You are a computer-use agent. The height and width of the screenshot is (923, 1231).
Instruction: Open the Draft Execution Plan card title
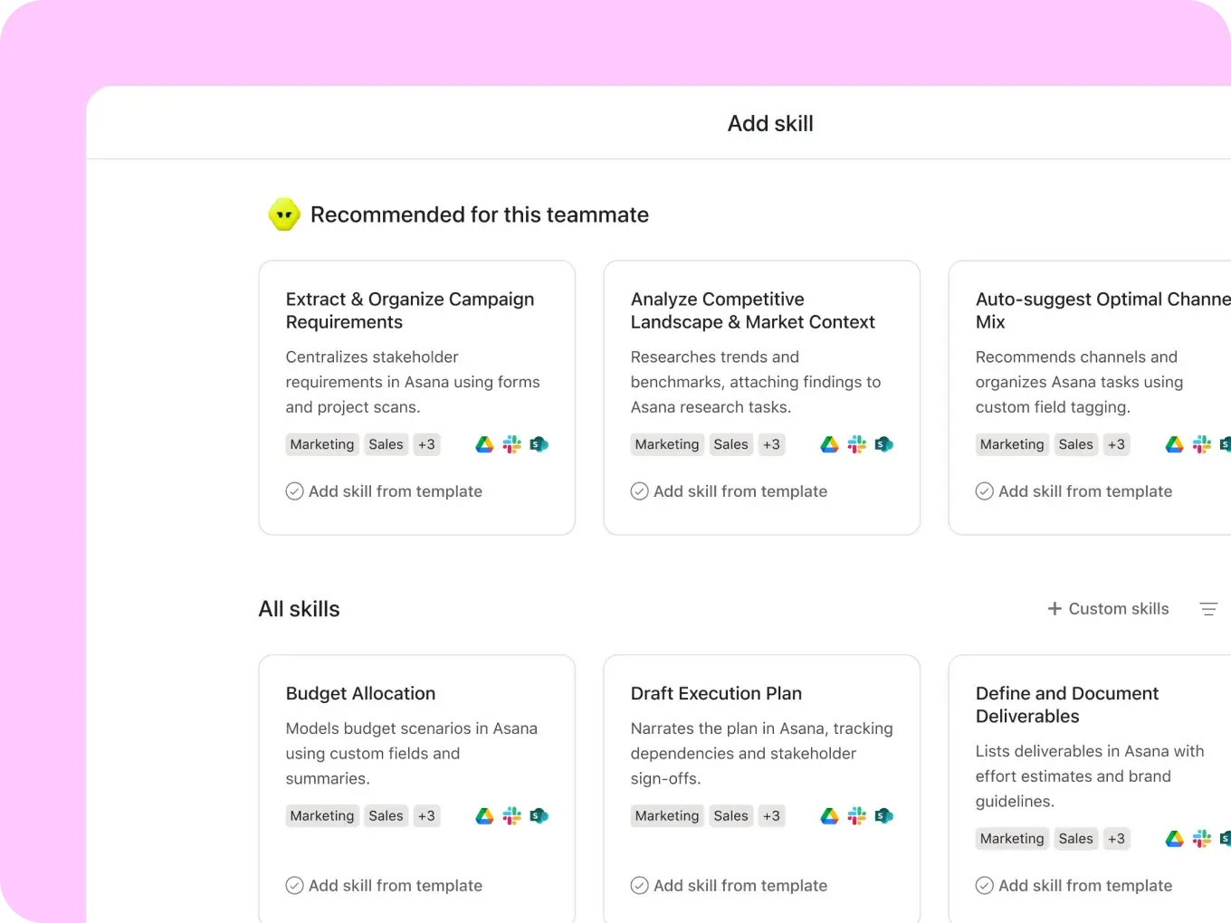pos(716,693)
